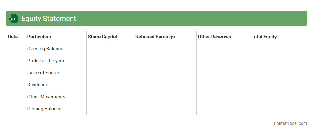The width and height of the screenshot is (313, 132).
Task: Select the Date column header
Action: (x=13, y=37)
